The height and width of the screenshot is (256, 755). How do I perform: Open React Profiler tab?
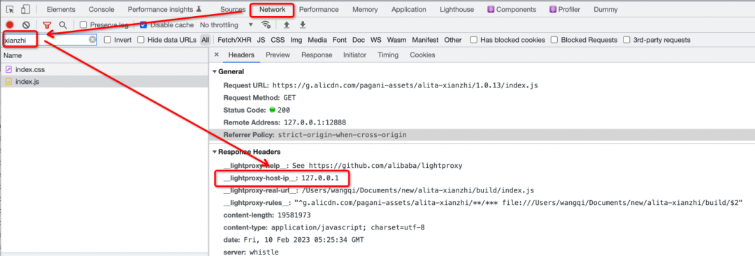coord(564,10)
